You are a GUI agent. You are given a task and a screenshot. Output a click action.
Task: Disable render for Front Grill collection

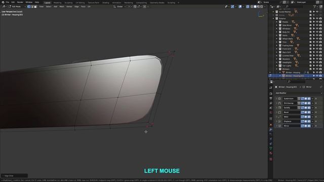320,49
